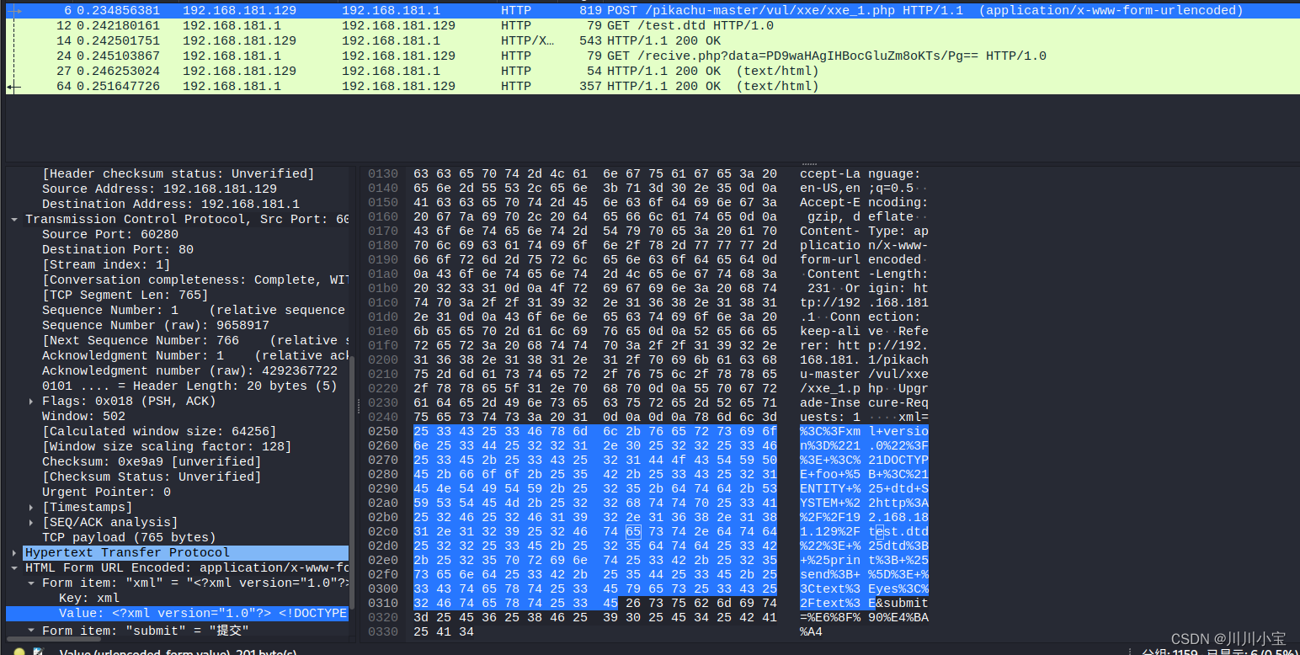Click the [Conversation completeness: Complete line
Viewport: 1300px width, 655px height.
point(195,280)
